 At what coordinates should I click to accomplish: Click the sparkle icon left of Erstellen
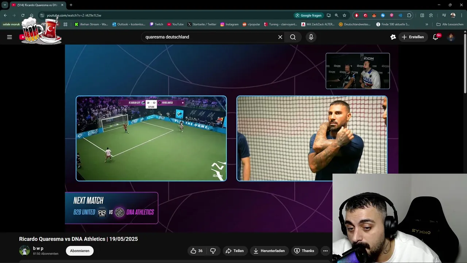coord(393,37)
